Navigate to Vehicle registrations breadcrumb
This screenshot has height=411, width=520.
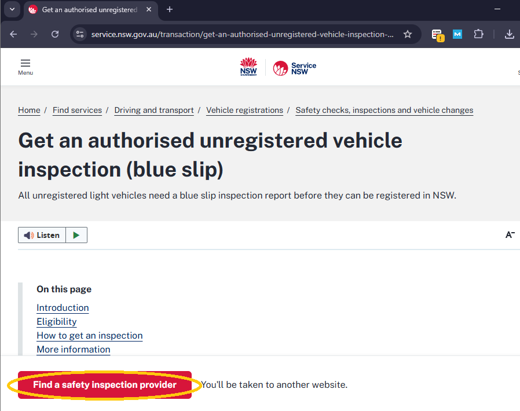244,110
